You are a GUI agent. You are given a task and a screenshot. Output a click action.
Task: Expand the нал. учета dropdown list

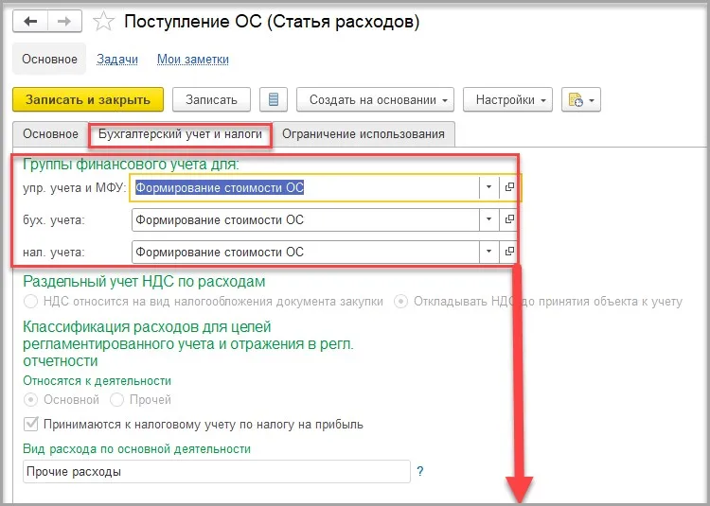click(x=488, y=253)
